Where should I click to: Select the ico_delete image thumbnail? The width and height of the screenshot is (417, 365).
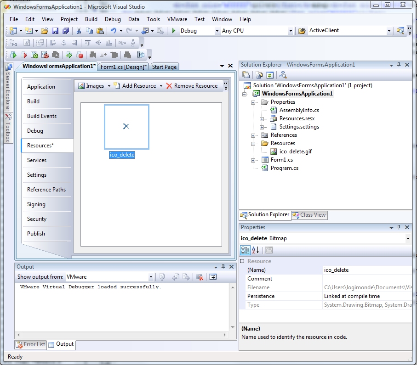(126, 127)
